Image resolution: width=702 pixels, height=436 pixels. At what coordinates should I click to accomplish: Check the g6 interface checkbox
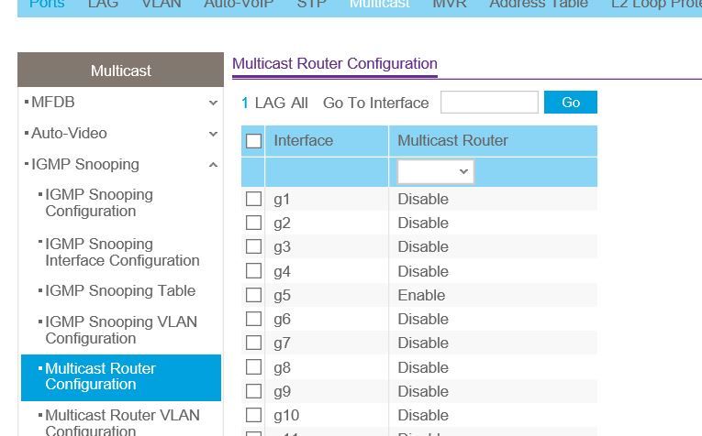coord(253,319)
